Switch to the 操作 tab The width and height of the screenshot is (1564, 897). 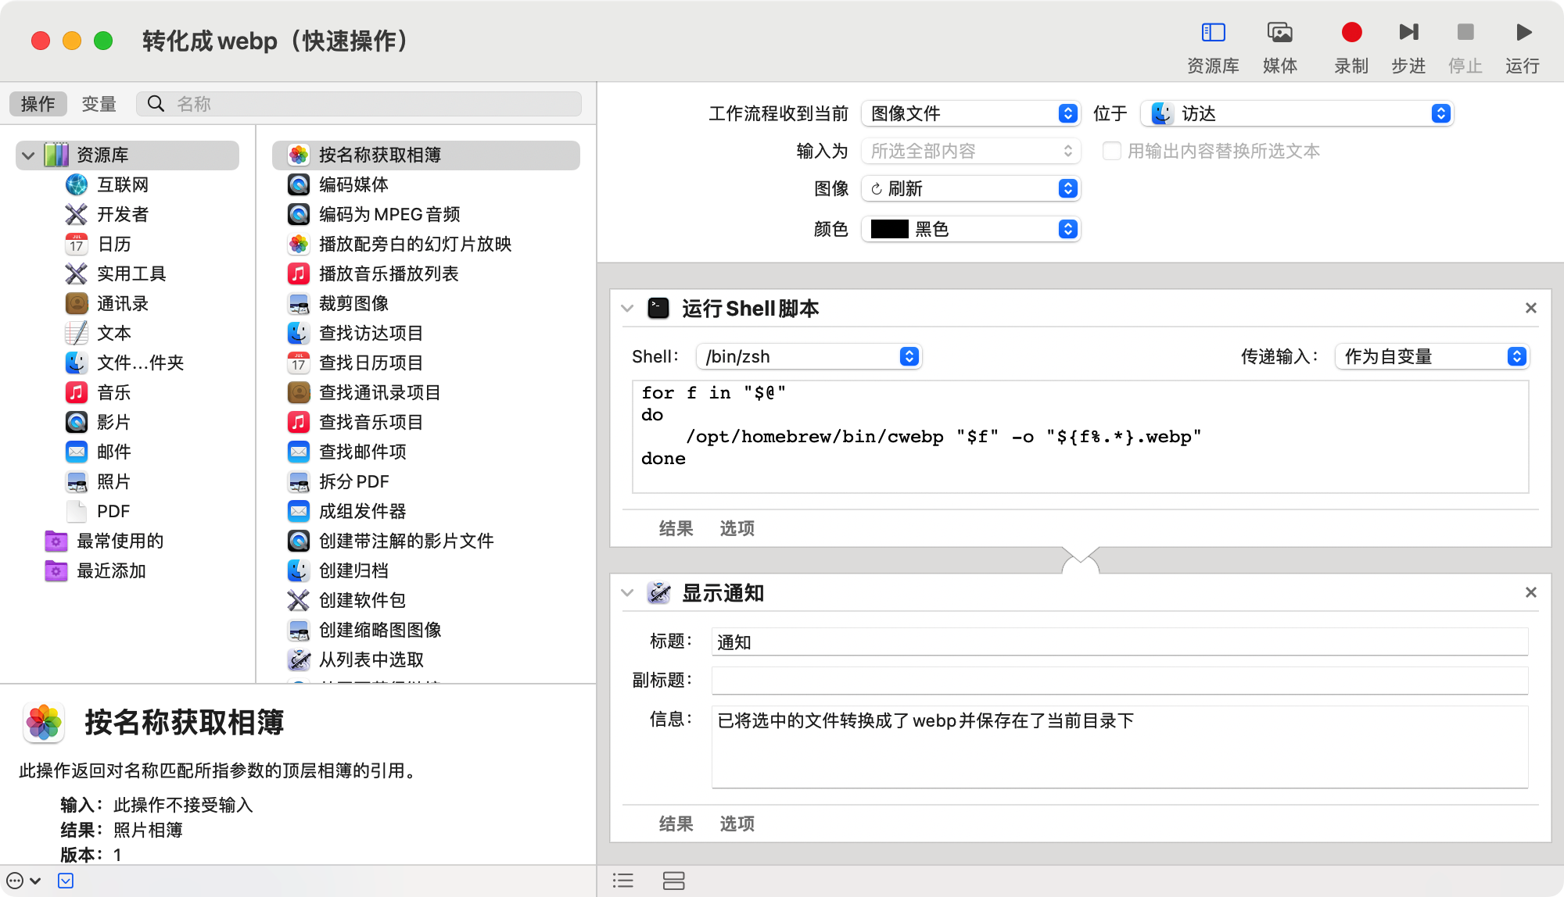click(x=38, y=102)
